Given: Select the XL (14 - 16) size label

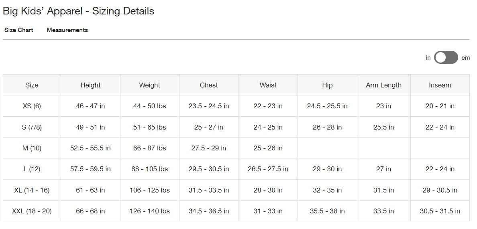Looking at the screenshot, I should [x=32, y=190].
